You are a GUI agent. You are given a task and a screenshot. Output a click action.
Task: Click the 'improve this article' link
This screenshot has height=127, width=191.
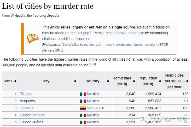(x=129, y=33)
